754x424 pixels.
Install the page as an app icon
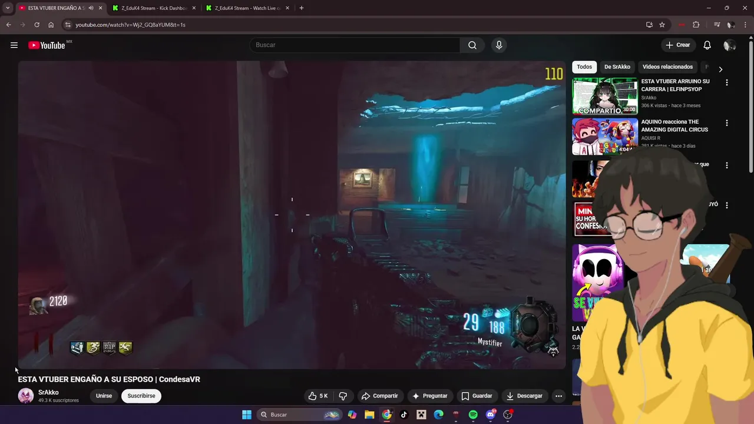[x=649, y=25]
